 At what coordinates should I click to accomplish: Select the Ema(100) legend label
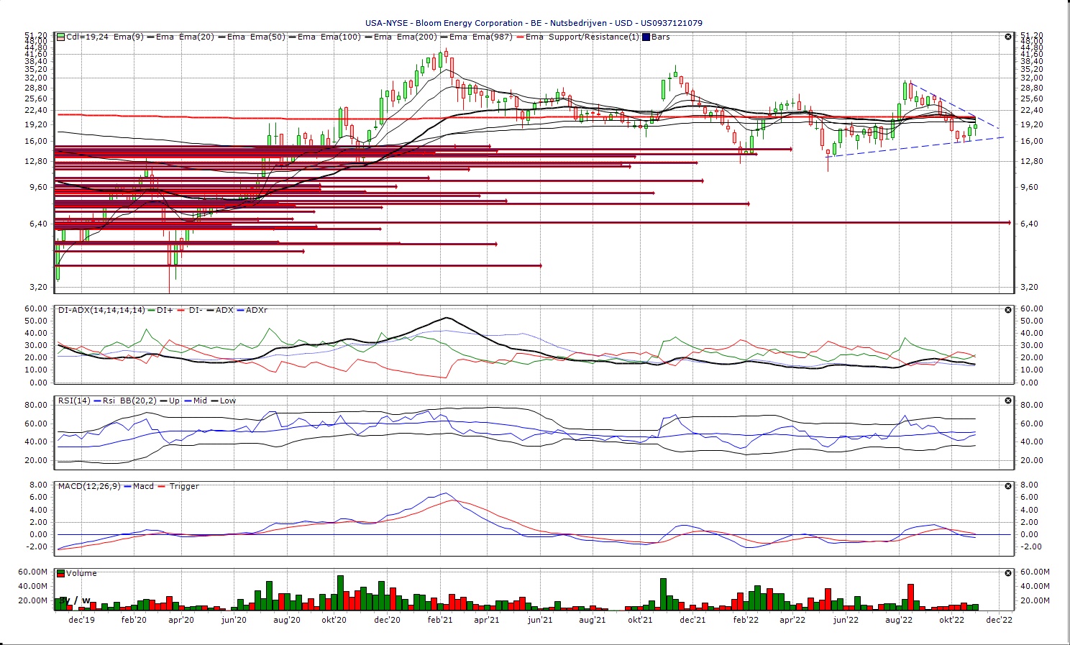pyautogui.click(x=340, y=37)
